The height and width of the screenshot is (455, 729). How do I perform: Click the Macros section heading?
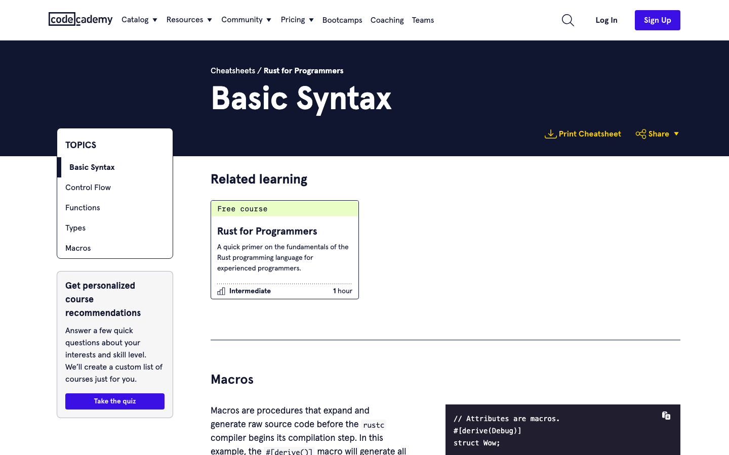pyautogui.click(x=232, y=380)
